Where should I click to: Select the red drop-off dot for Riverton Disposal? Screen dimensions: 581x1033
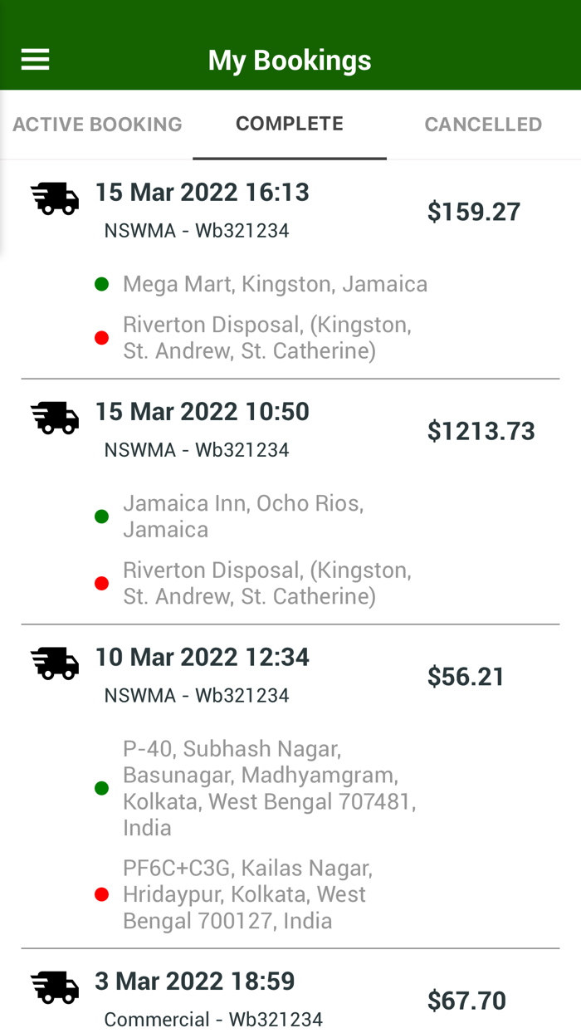(x=101, y=337)
